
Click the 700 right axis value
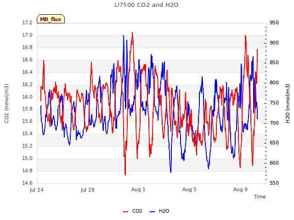(x=274, y=123)
